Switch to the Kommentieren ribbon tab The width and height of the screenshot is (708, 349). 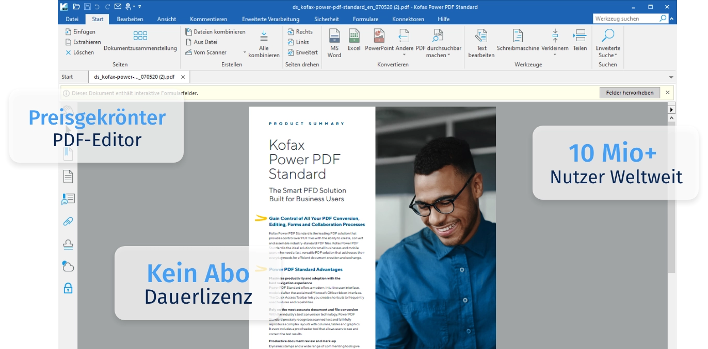point(208,19)
